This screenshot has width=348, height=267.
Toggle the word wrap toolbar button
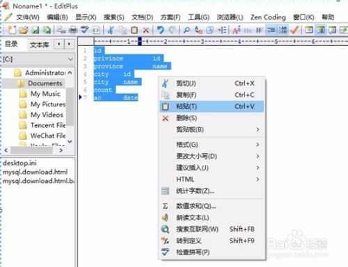pyautogui.click(x=271, y=30)
